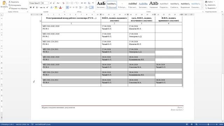
Task: Apply bulleted list formatting
Action: tap(67, 3)
